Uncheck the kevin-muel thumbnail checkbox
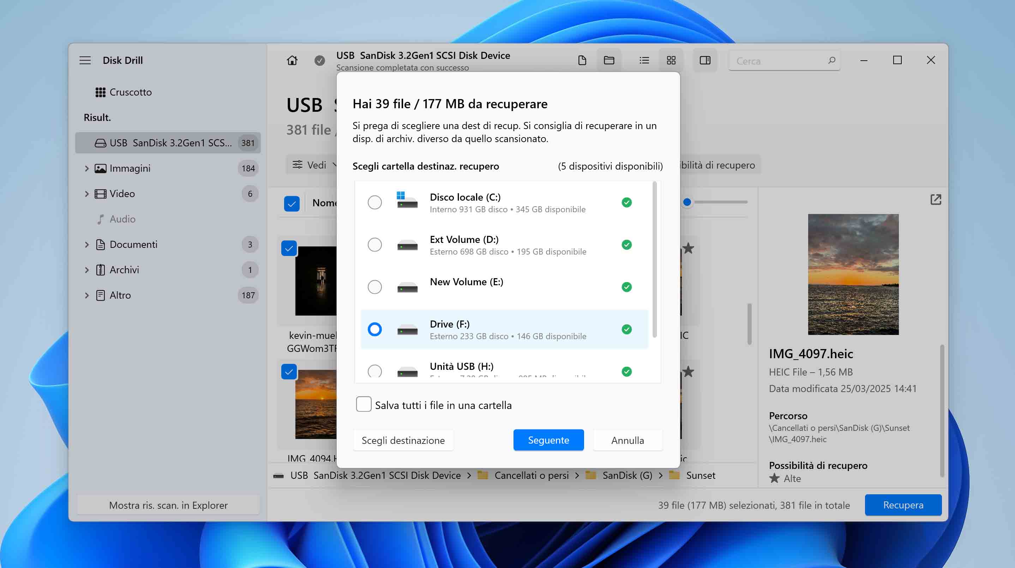The width and height of the screenshot is (1015, 568). [289, 248]
